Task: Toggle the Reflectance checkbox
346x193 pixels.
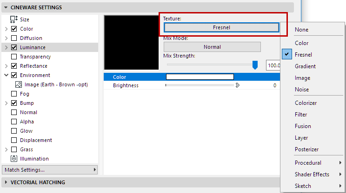Action: pyautogui.click(x=14, y=66)
